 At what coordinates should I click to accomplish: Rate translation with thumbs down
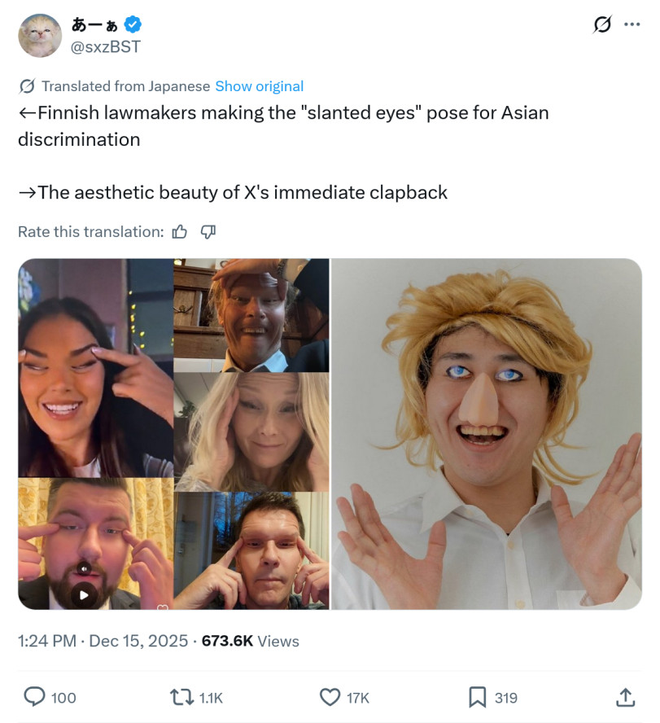click(x=208, y=231)
